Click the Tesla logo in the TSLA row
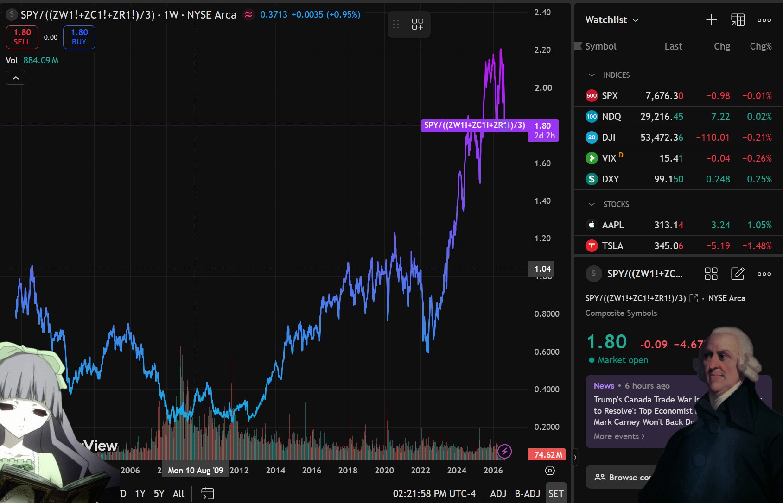783x503 pixels. (x=592, y=246)
